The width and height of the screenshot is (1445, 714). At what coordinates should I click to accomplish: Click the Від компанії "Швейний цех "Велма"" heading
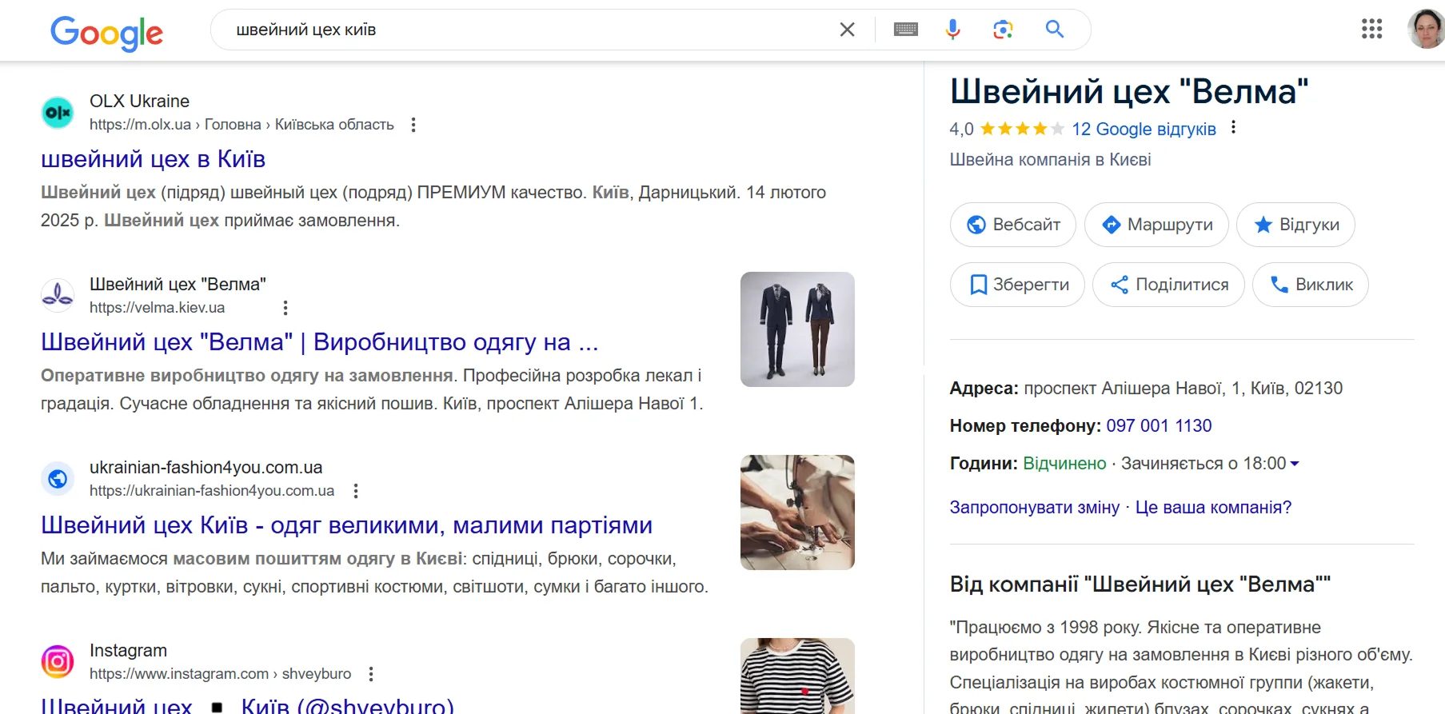pyautogui.click(x=1140, y=584)
